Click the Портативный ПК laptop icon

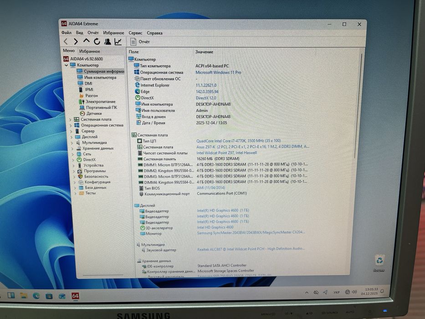pos(82,108)
